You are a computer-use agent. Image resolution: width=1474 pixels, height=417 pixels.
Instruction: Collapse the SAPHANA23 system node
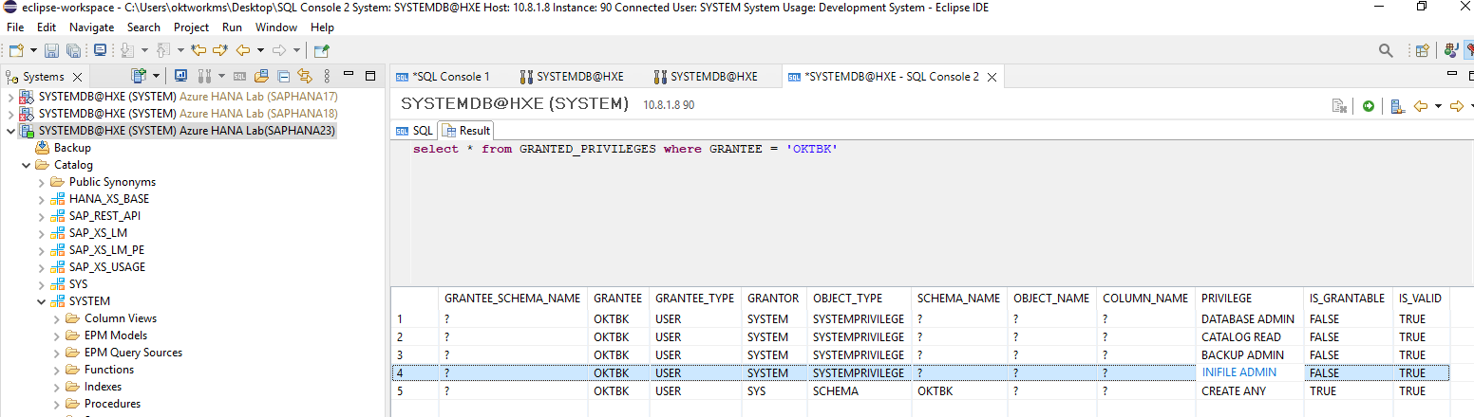pos(10,131)
